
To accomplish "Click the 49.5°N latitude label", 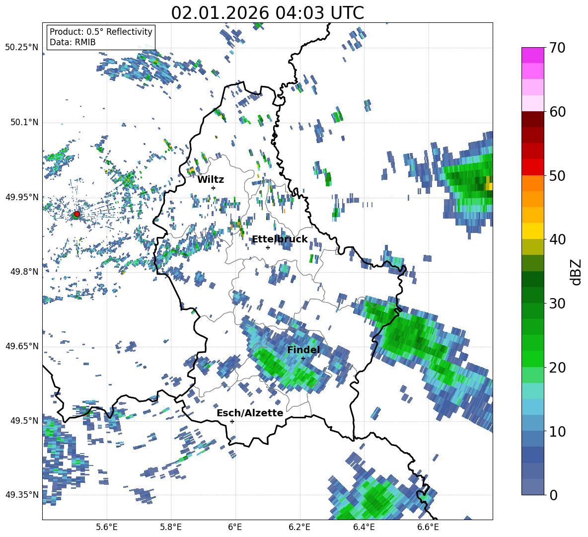I will [x=24, y=420].
